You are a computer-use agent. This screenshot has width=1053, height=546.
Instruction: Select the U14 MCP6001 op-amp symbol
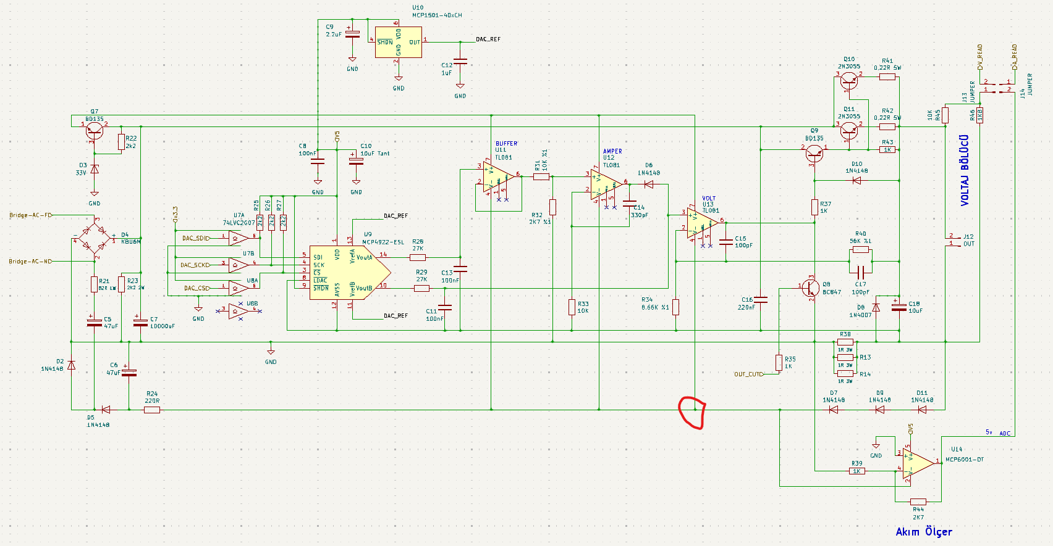(x=918, y=464)
